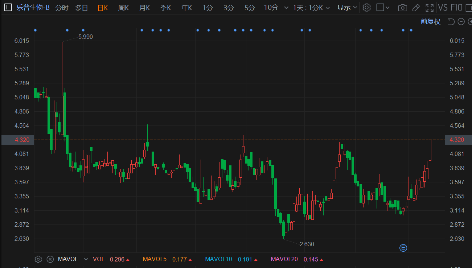Open the 1天:1分K dropdown
The image size is (472, 268).
311,8
